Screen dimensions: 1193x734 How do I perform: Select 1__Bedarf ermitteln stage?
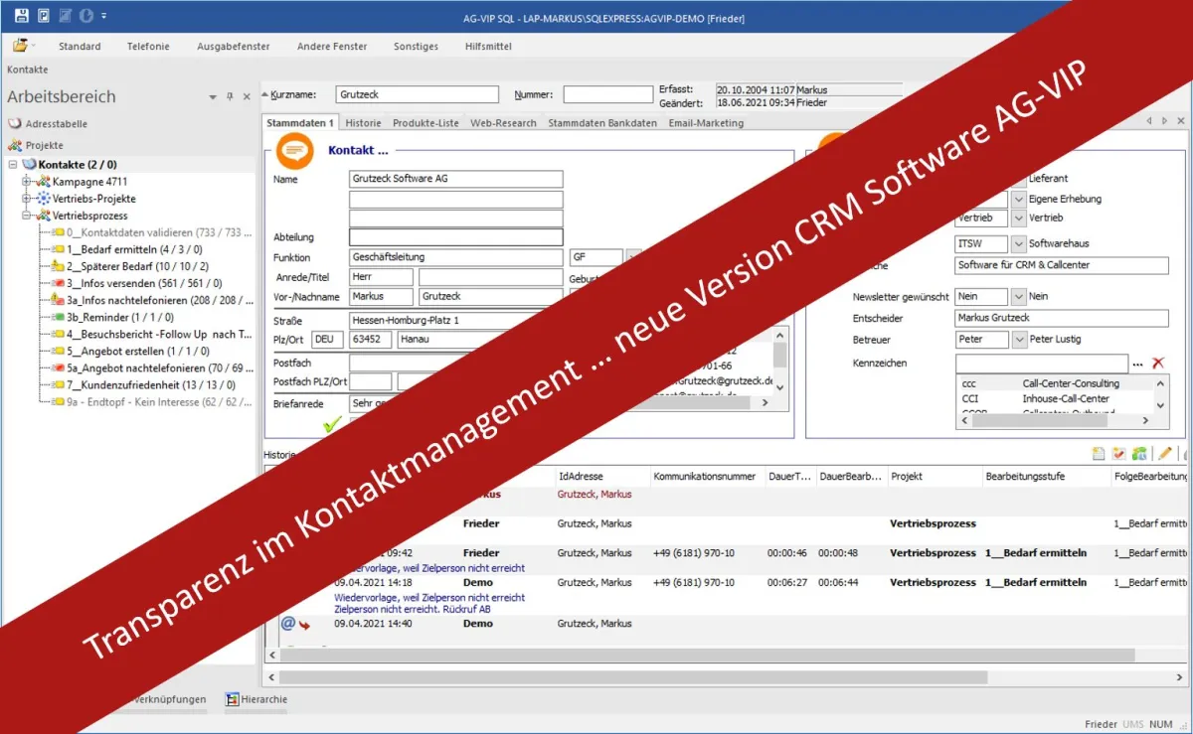(134, 249)
